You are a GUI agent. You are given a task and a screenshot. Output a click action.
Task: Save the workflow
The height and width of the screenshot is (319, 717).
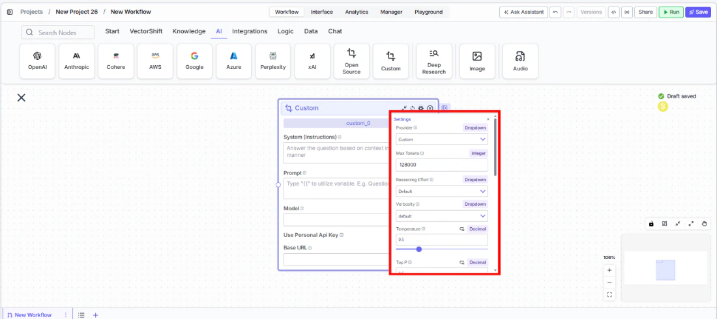pos(698,12)
